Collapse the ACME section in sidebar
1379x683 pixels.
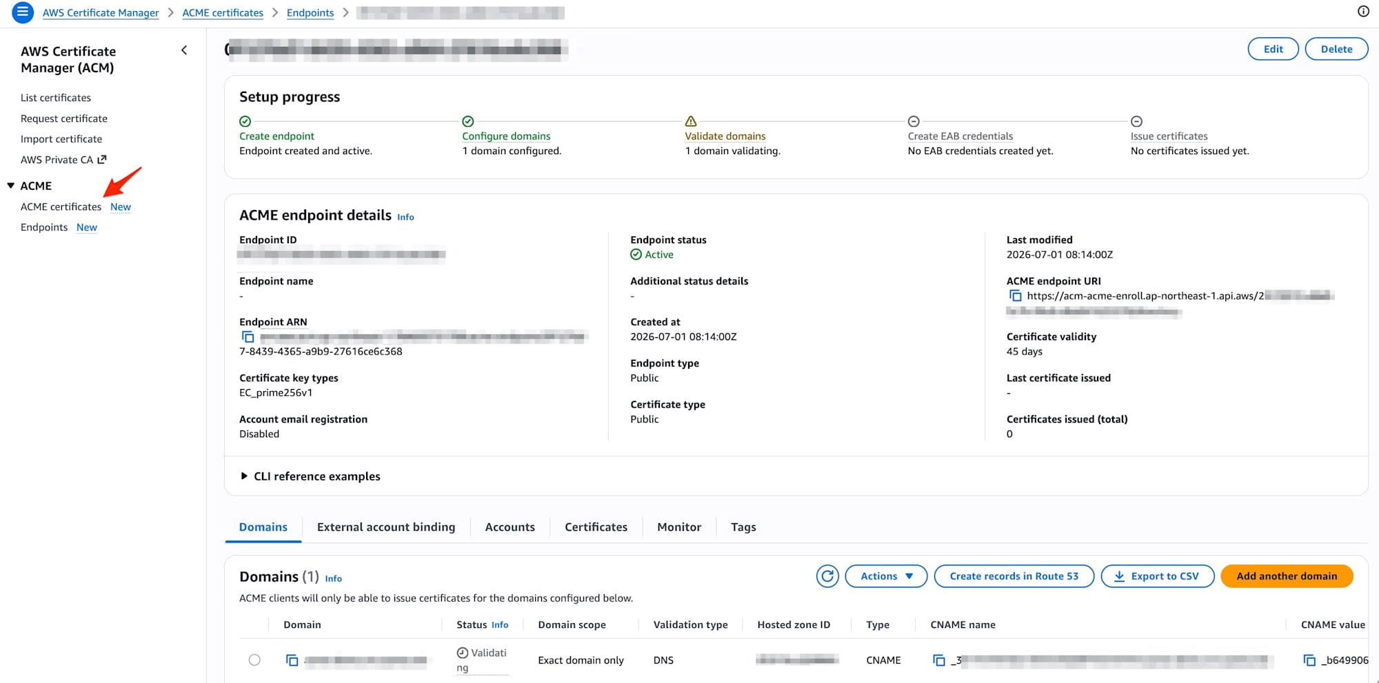coord(11,186)
